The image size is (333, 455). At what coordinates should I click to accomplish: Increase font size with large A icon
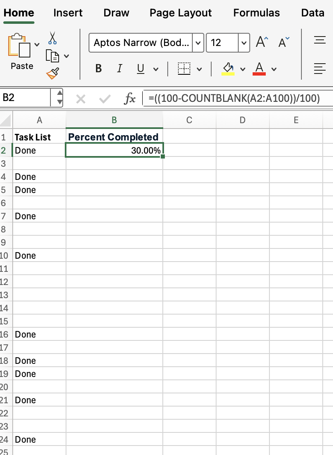click(262, 42)
